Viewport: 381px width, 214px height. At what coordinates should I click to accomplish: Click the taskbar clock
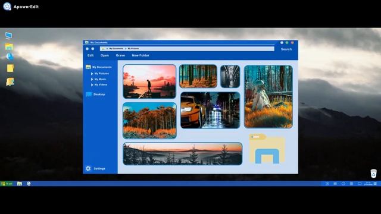[368, 184]
